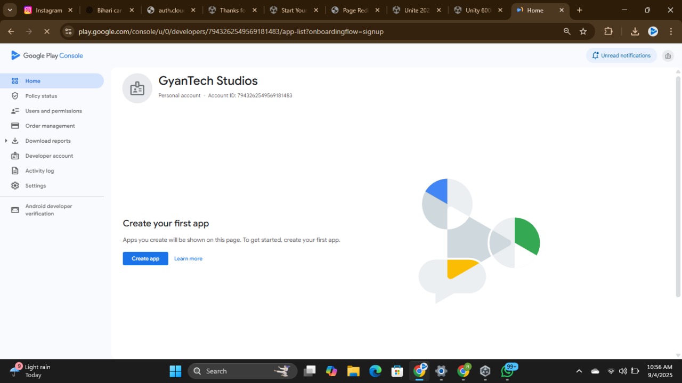Click the Create app button

click(x=145, y=258)
